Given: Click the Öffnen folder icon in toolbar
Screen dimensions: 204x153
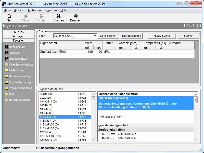Looking at the screenshot, I should 27,16.
